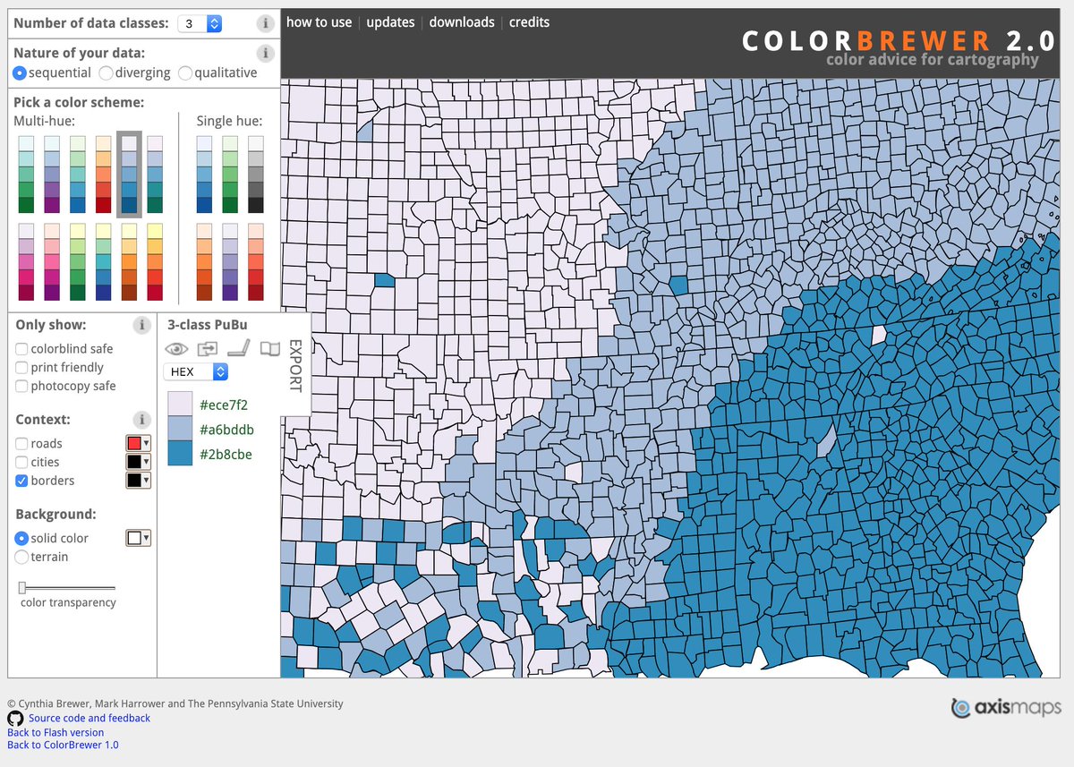The height and width of the screenshot is (767, 1074).
Task: Enable the cities checkbox
Action: coord(21,463)
